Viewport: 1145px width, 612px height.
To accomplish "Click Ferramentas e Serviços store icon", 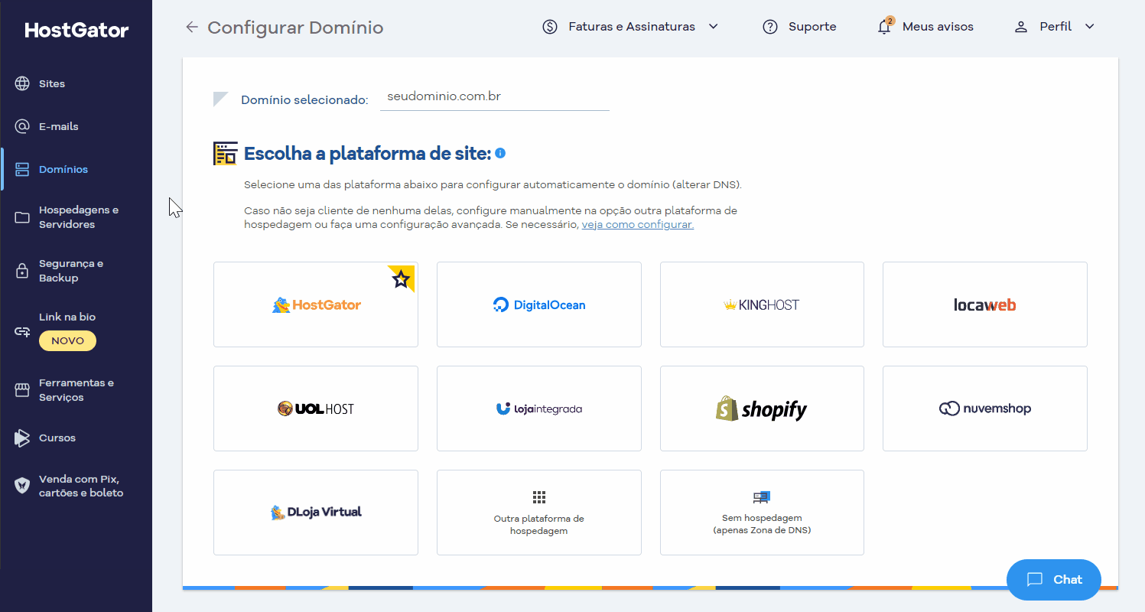I will click(x=22, y=390).
